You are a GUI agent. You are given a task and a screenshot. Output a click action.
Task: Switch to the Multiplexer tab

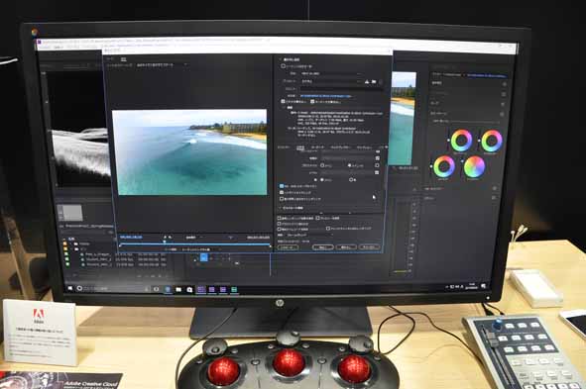pos(340,147)
